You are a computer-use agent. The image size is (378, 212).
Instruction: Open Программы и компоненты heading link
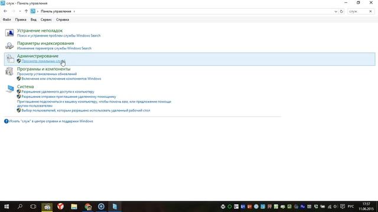pos(44,69)
